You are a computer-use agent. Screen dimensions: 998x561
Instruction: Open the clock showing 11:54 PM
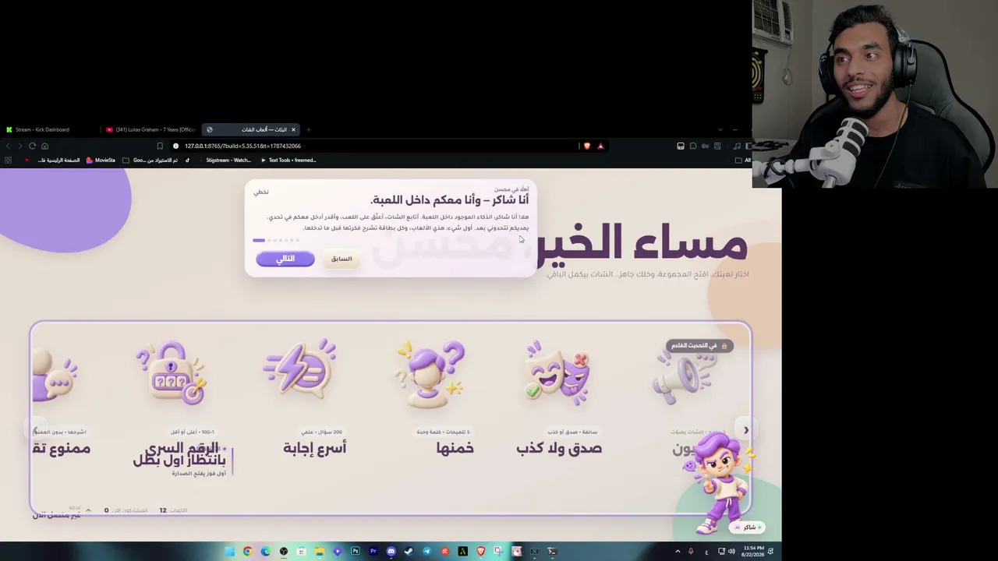pos(753,552)
